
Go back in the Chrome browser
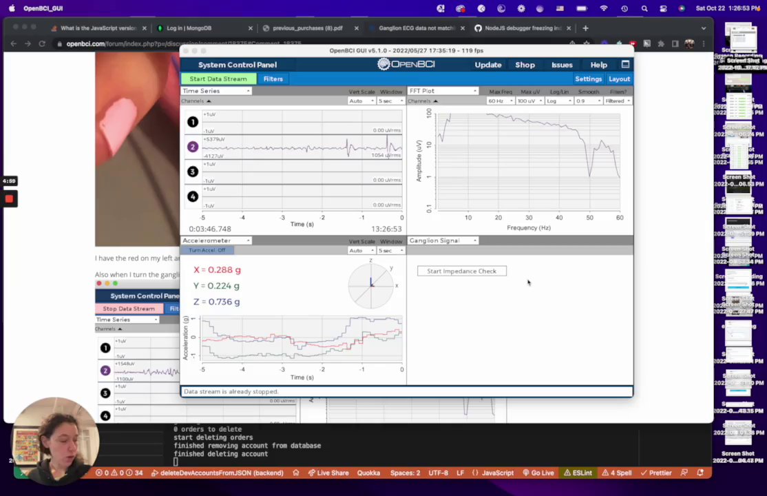13,43
